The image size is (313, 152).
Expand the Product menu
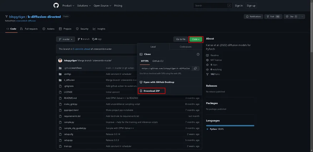tap(68, 6)
